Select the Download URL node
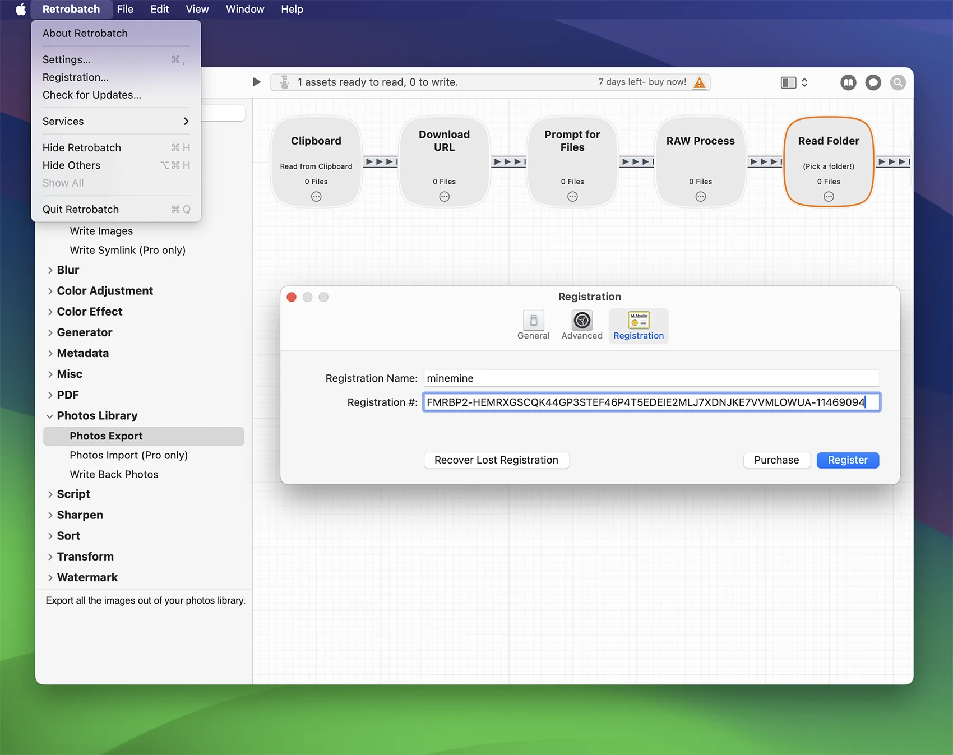 click(445, 162)
